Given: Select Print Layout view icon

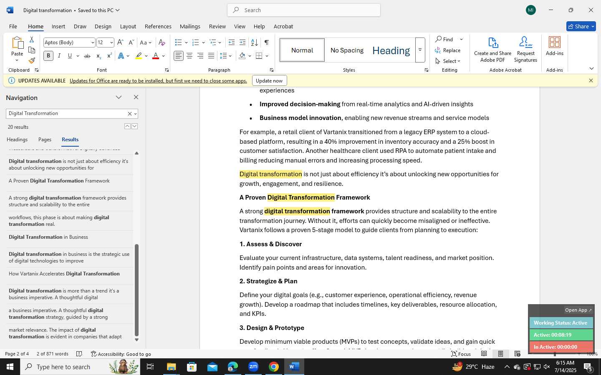Looking at the screenshot, I should tap(500, 354).
